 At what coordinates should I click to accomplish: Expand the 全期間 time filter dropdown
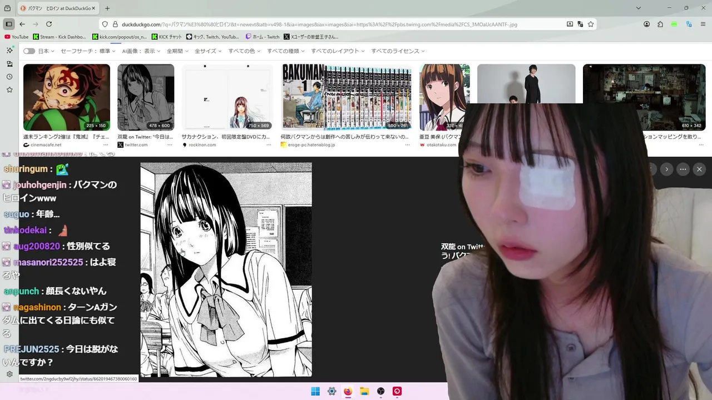tap(177, 51)
